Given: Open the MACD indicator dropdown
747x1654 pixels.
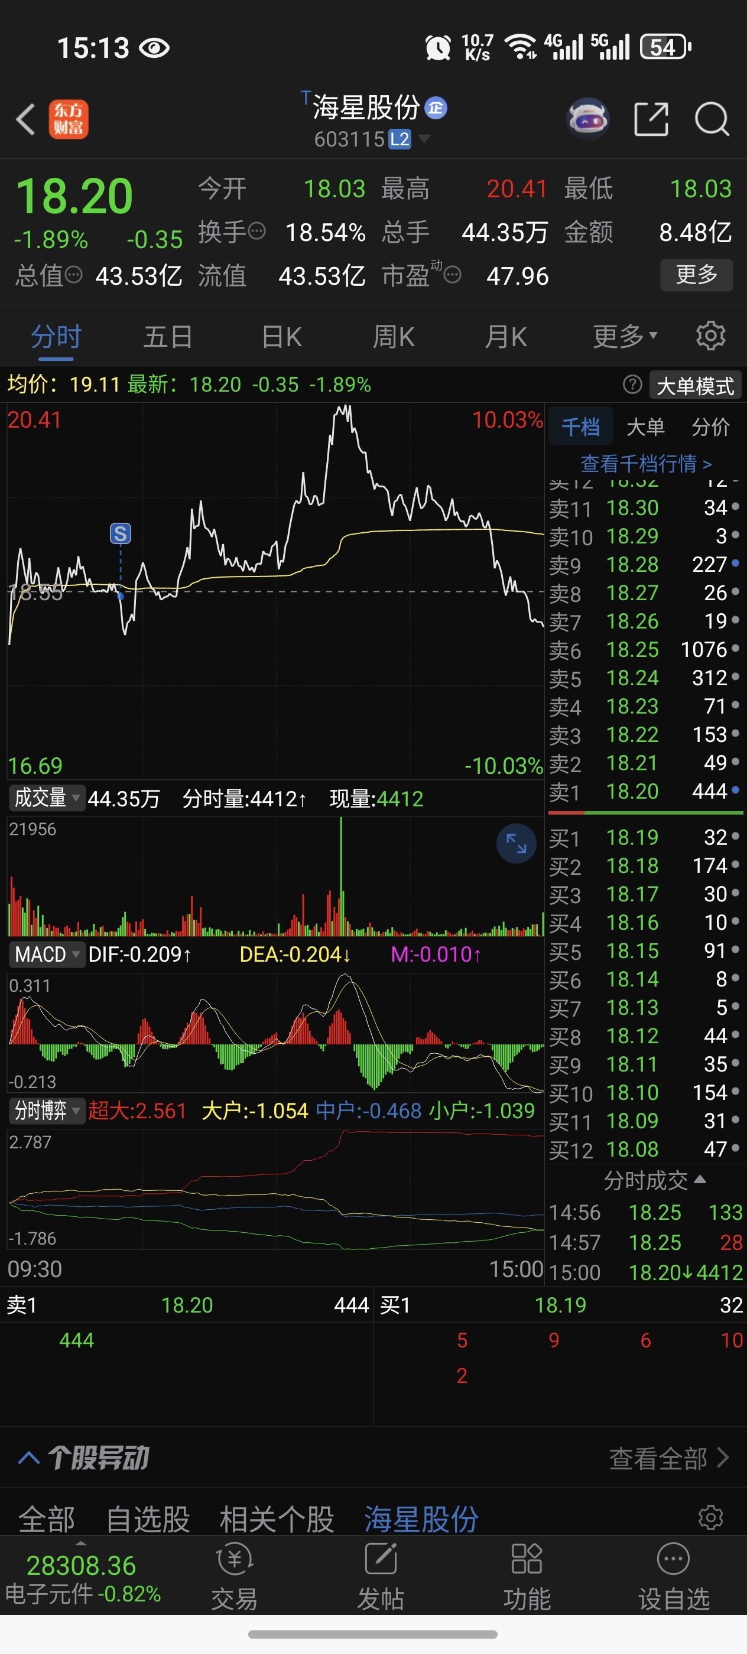Looking at the screenshot, I should 47,955.
